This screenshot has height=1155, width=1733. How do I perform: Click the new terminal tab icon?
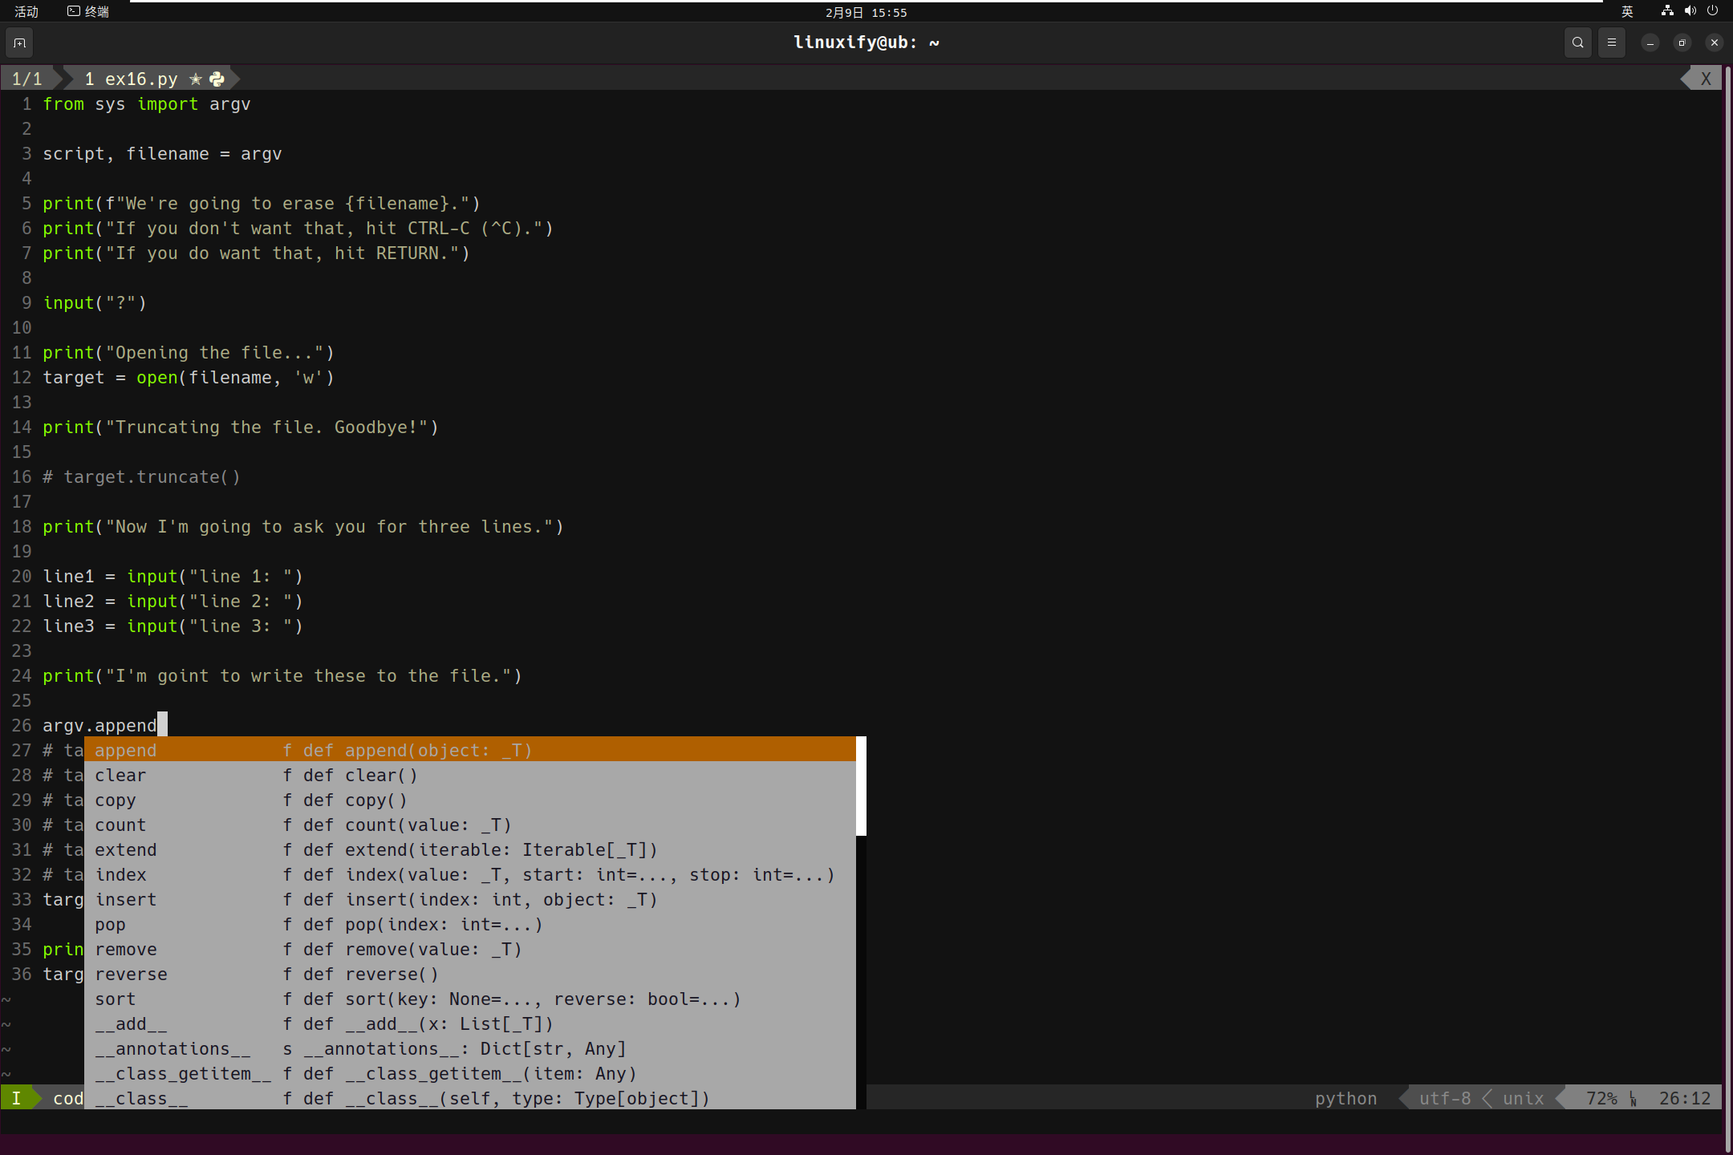tap(20, 43)
